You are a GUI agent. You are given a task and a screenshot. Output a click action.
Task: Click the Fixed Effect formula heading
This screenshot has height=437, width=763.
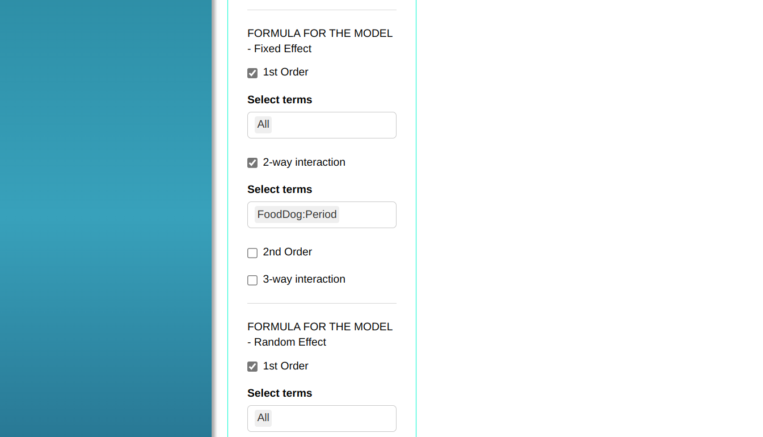pyautogui.click(x=320, y=41)
